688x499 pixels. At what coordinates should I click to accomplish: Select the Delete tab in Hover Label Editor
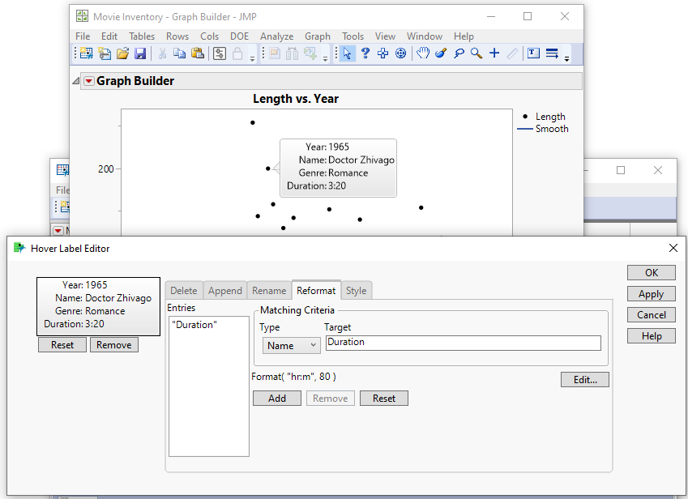pos(183,290)
